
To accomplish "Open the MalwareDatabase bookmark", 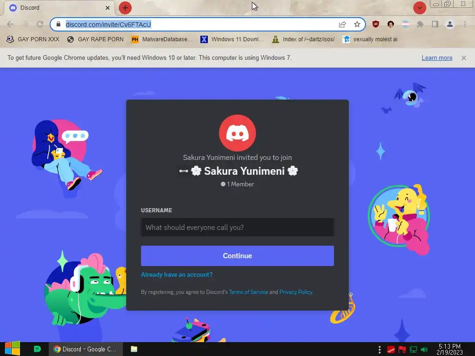I will click(162, 39).
